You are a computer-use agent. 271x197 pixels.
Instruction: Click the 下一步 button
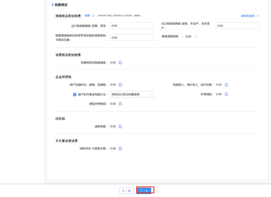click(x=145, y=190)
